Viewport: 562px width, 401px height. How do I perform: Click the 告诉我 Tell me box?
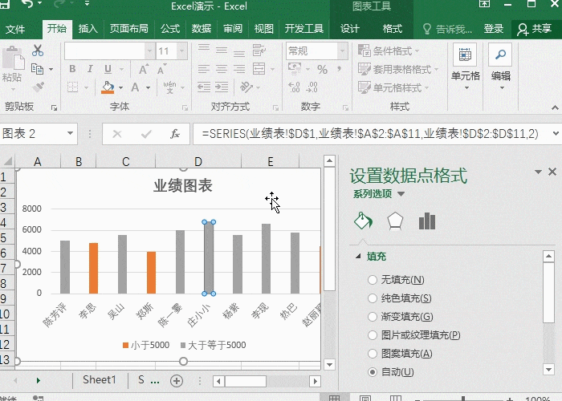(x=447, y=29)
